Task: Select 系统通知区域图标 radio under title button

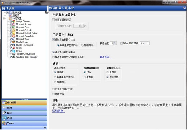Action: [x=58, y=45]
